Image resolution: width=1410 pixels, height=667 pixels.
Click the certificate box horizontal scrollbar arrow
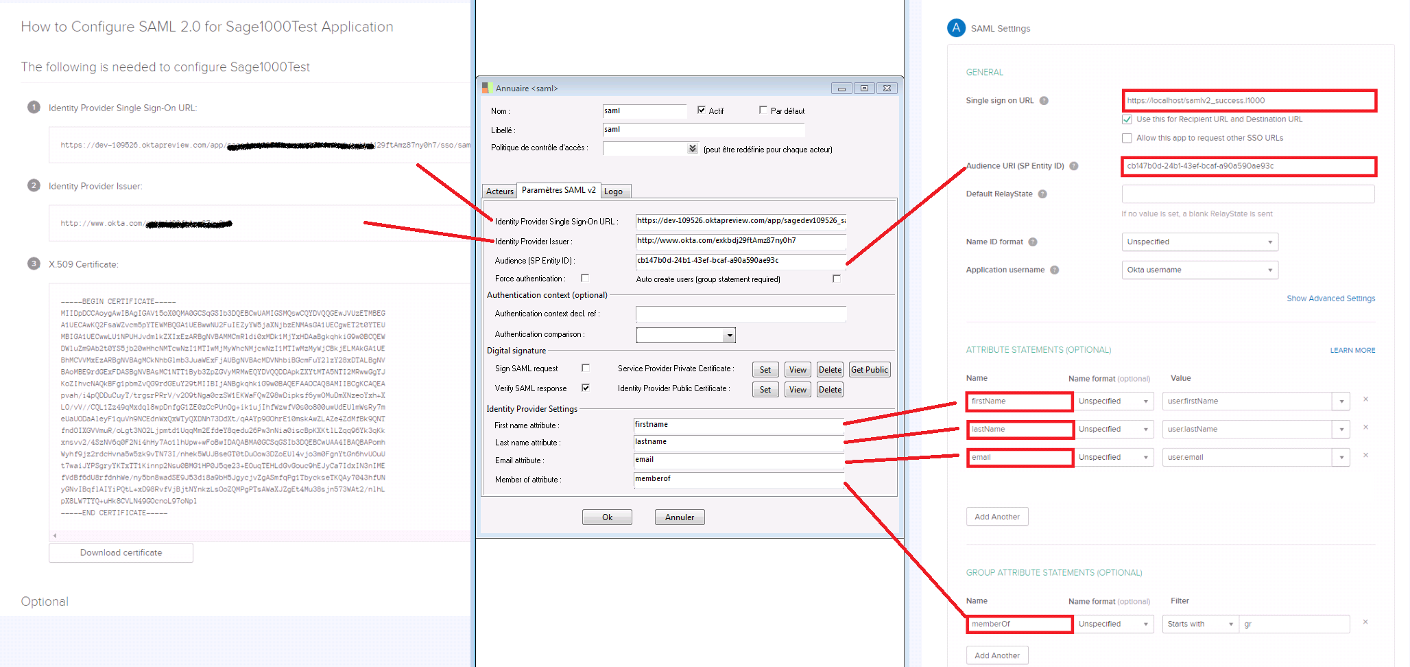(x=55, y=536)
